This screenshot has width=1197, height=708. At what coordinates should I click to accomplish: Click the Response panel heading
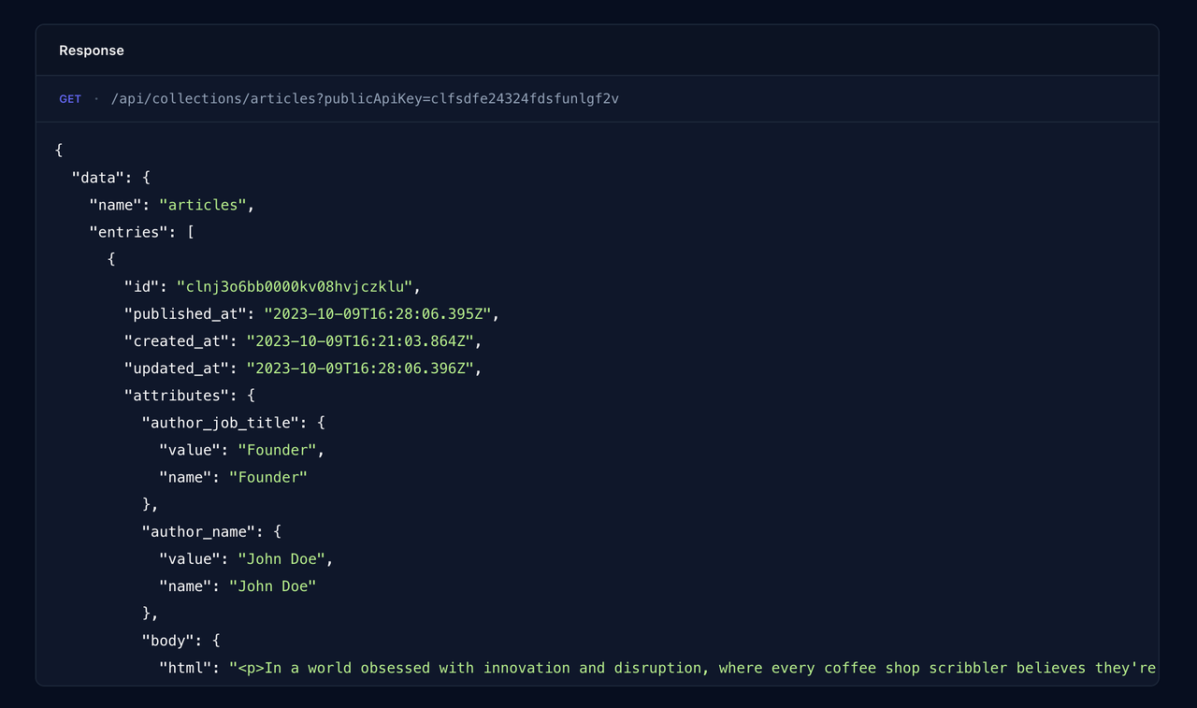(92, 51)
